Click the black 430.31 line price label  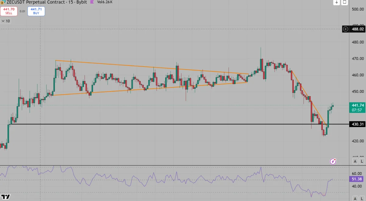[x=357, y=124]
